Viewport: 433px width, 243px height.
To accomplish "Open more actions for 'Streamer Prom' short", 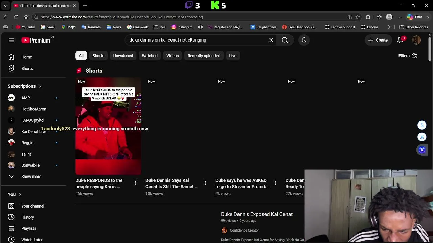I will pyautogui.click(x=275, y=183).
